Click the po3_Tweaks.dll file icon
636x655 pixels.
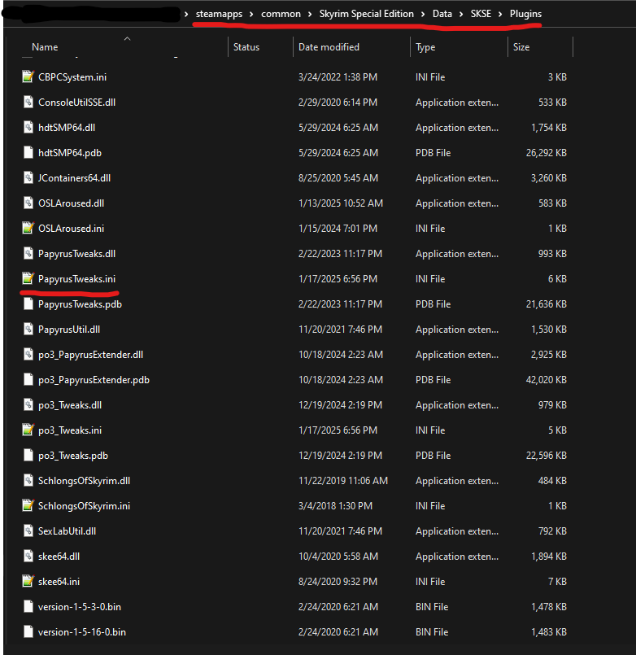28,404
